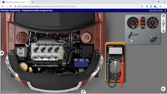Click the yellow oil filler cap

(61, 55)
